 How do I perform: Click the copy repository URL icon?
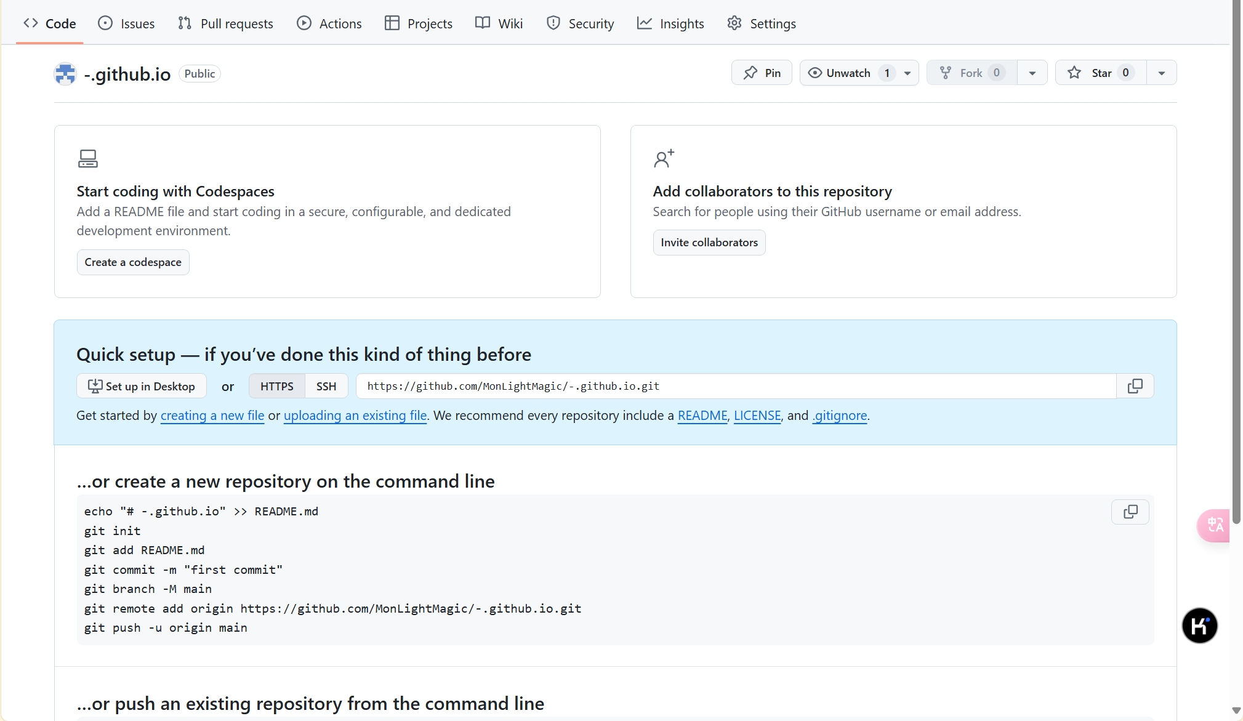pyautogui.click(x=1134, y=385)
